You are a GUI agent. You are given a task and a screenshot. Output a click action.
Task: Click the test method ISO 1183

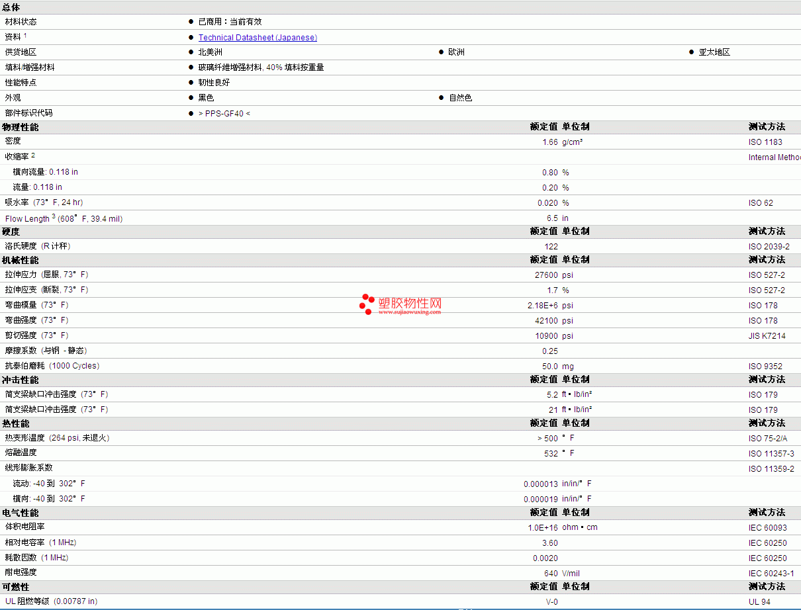point(765,142)
